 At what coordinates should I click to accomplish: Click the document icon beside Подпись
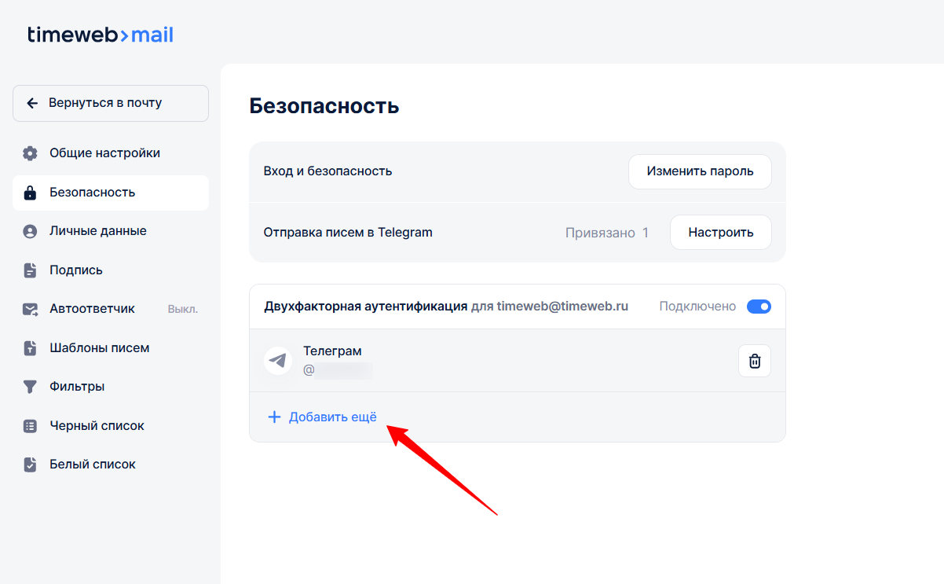tap(30, 270)
